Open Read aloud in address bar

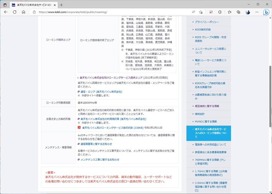click(193, 12)
